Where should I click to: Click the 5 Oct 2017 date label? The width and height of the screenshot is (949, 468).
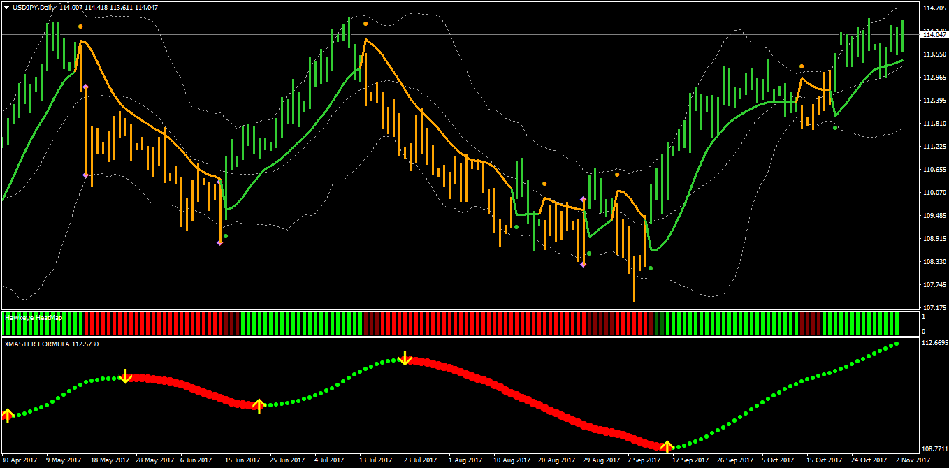[778, 460]
